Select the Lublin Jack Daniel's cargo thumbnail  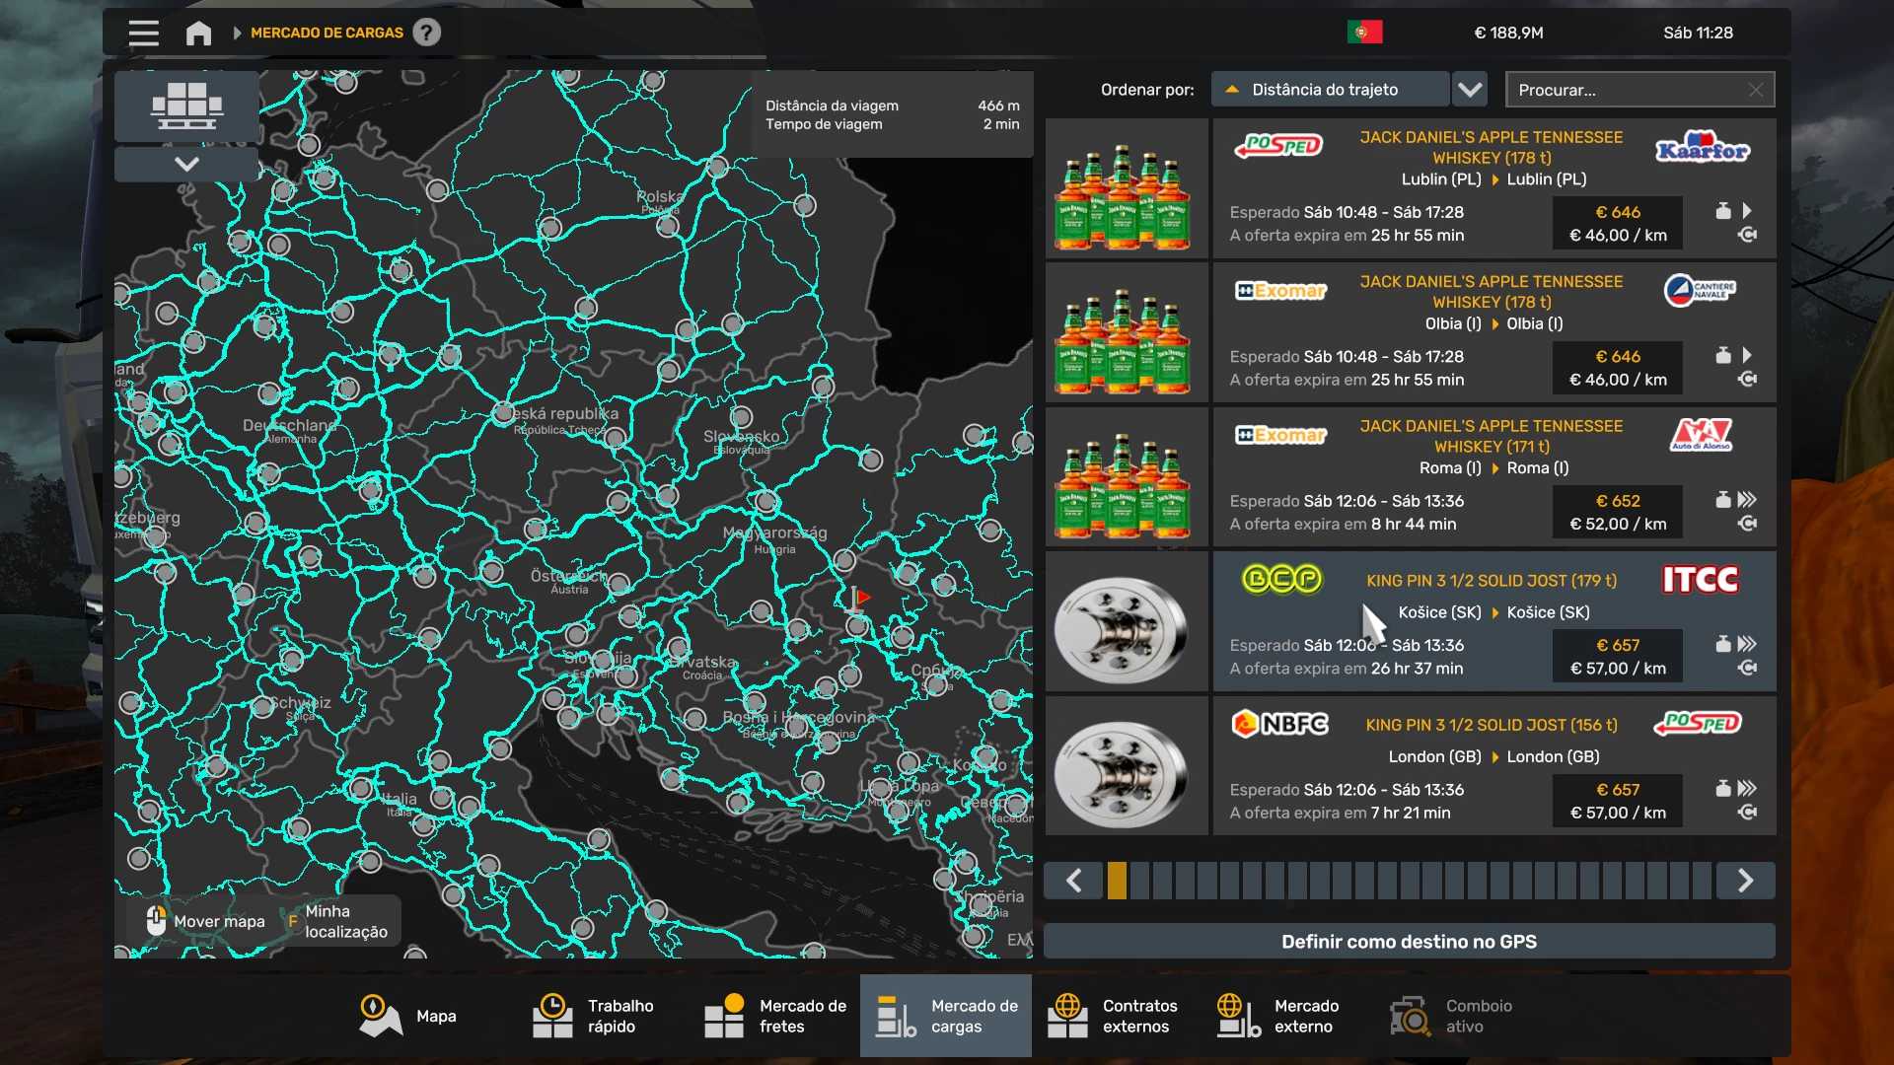click(1126, 188)
